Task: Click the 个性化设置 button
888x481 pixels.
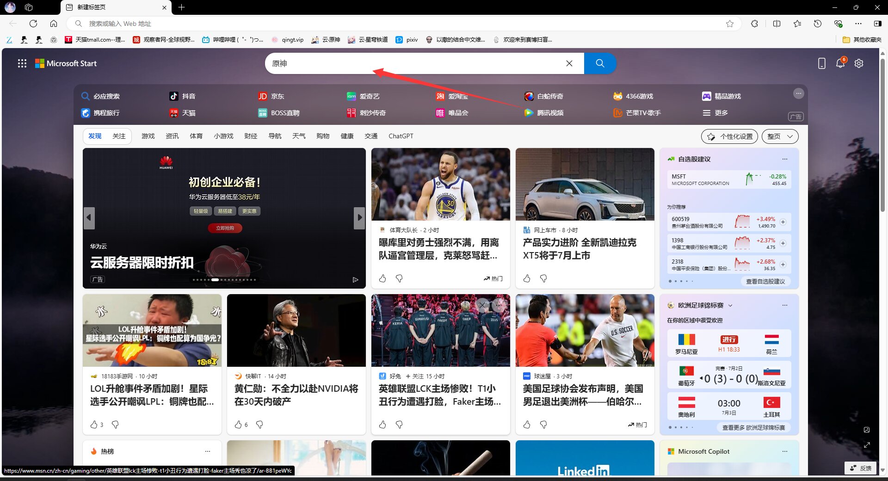Action: click(x=729, y=136)
